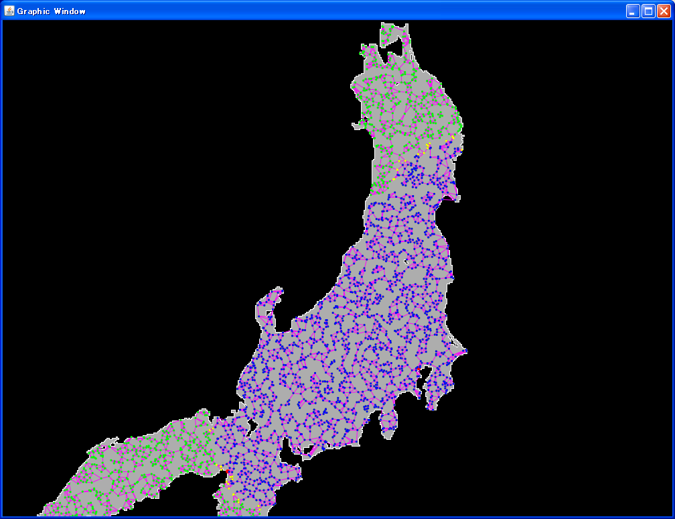This screenshot has width=675, height=519.
Task: Close the Graphic Window
Action: coord(664,11)
